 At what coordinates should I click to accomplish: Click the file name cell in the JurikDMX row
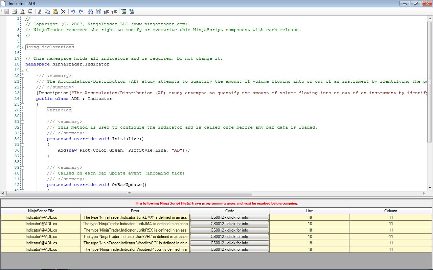[41, 217]
